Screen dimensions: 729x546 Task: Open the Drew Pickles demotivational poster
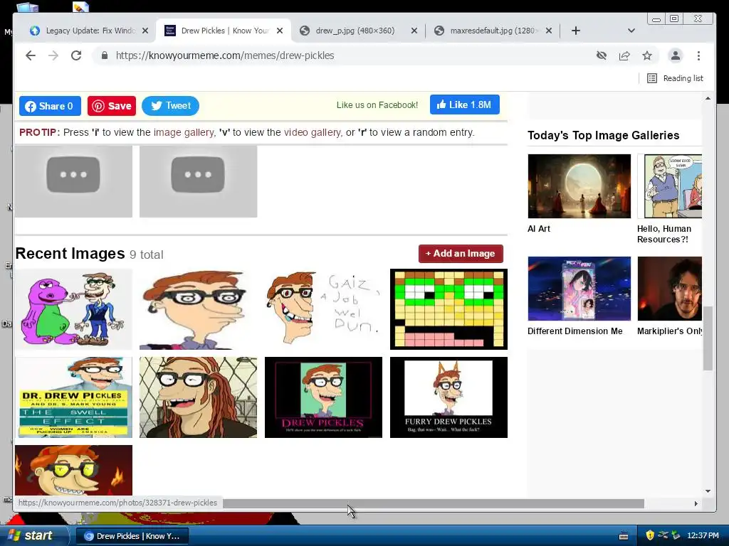pyautogui.click(x=324, y=397)
